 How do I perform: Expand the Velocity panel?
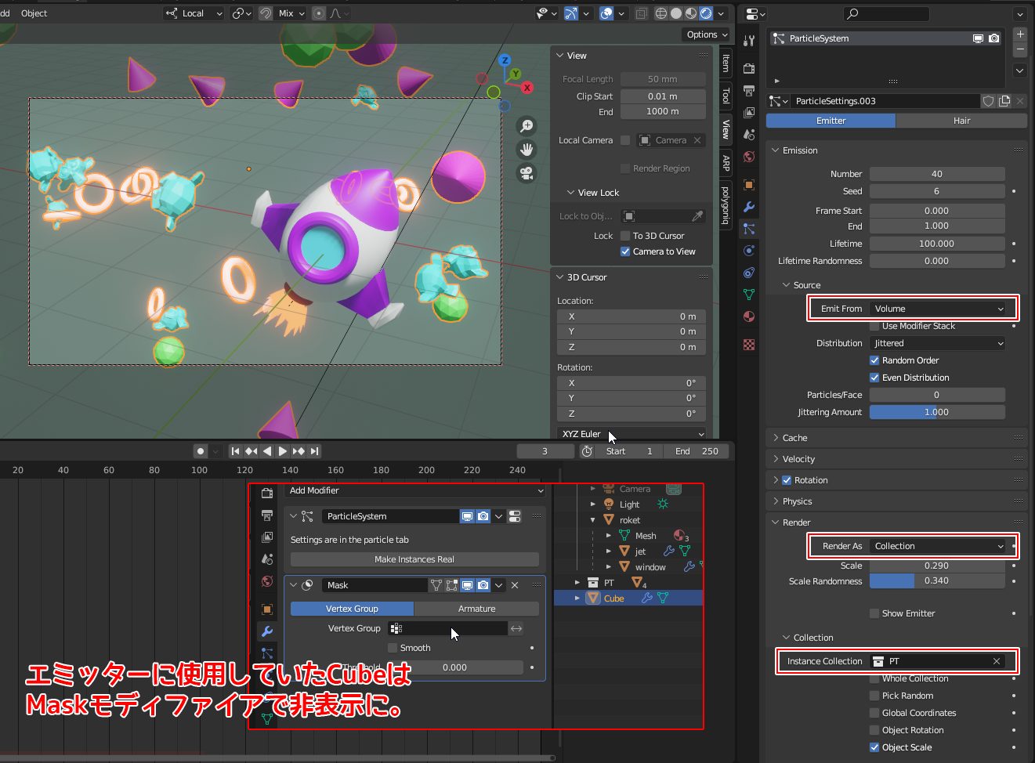click(x=798, y=459)
